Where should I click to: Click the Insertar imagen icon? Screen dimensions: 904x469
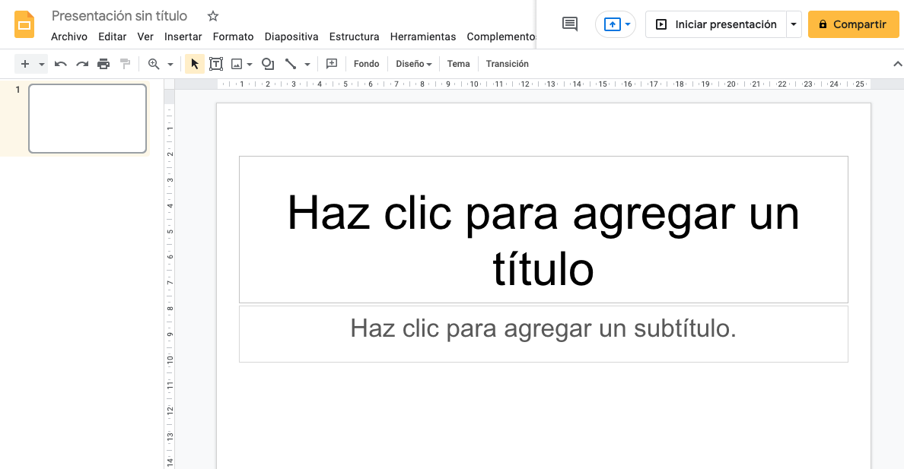(x=237, y=64)
